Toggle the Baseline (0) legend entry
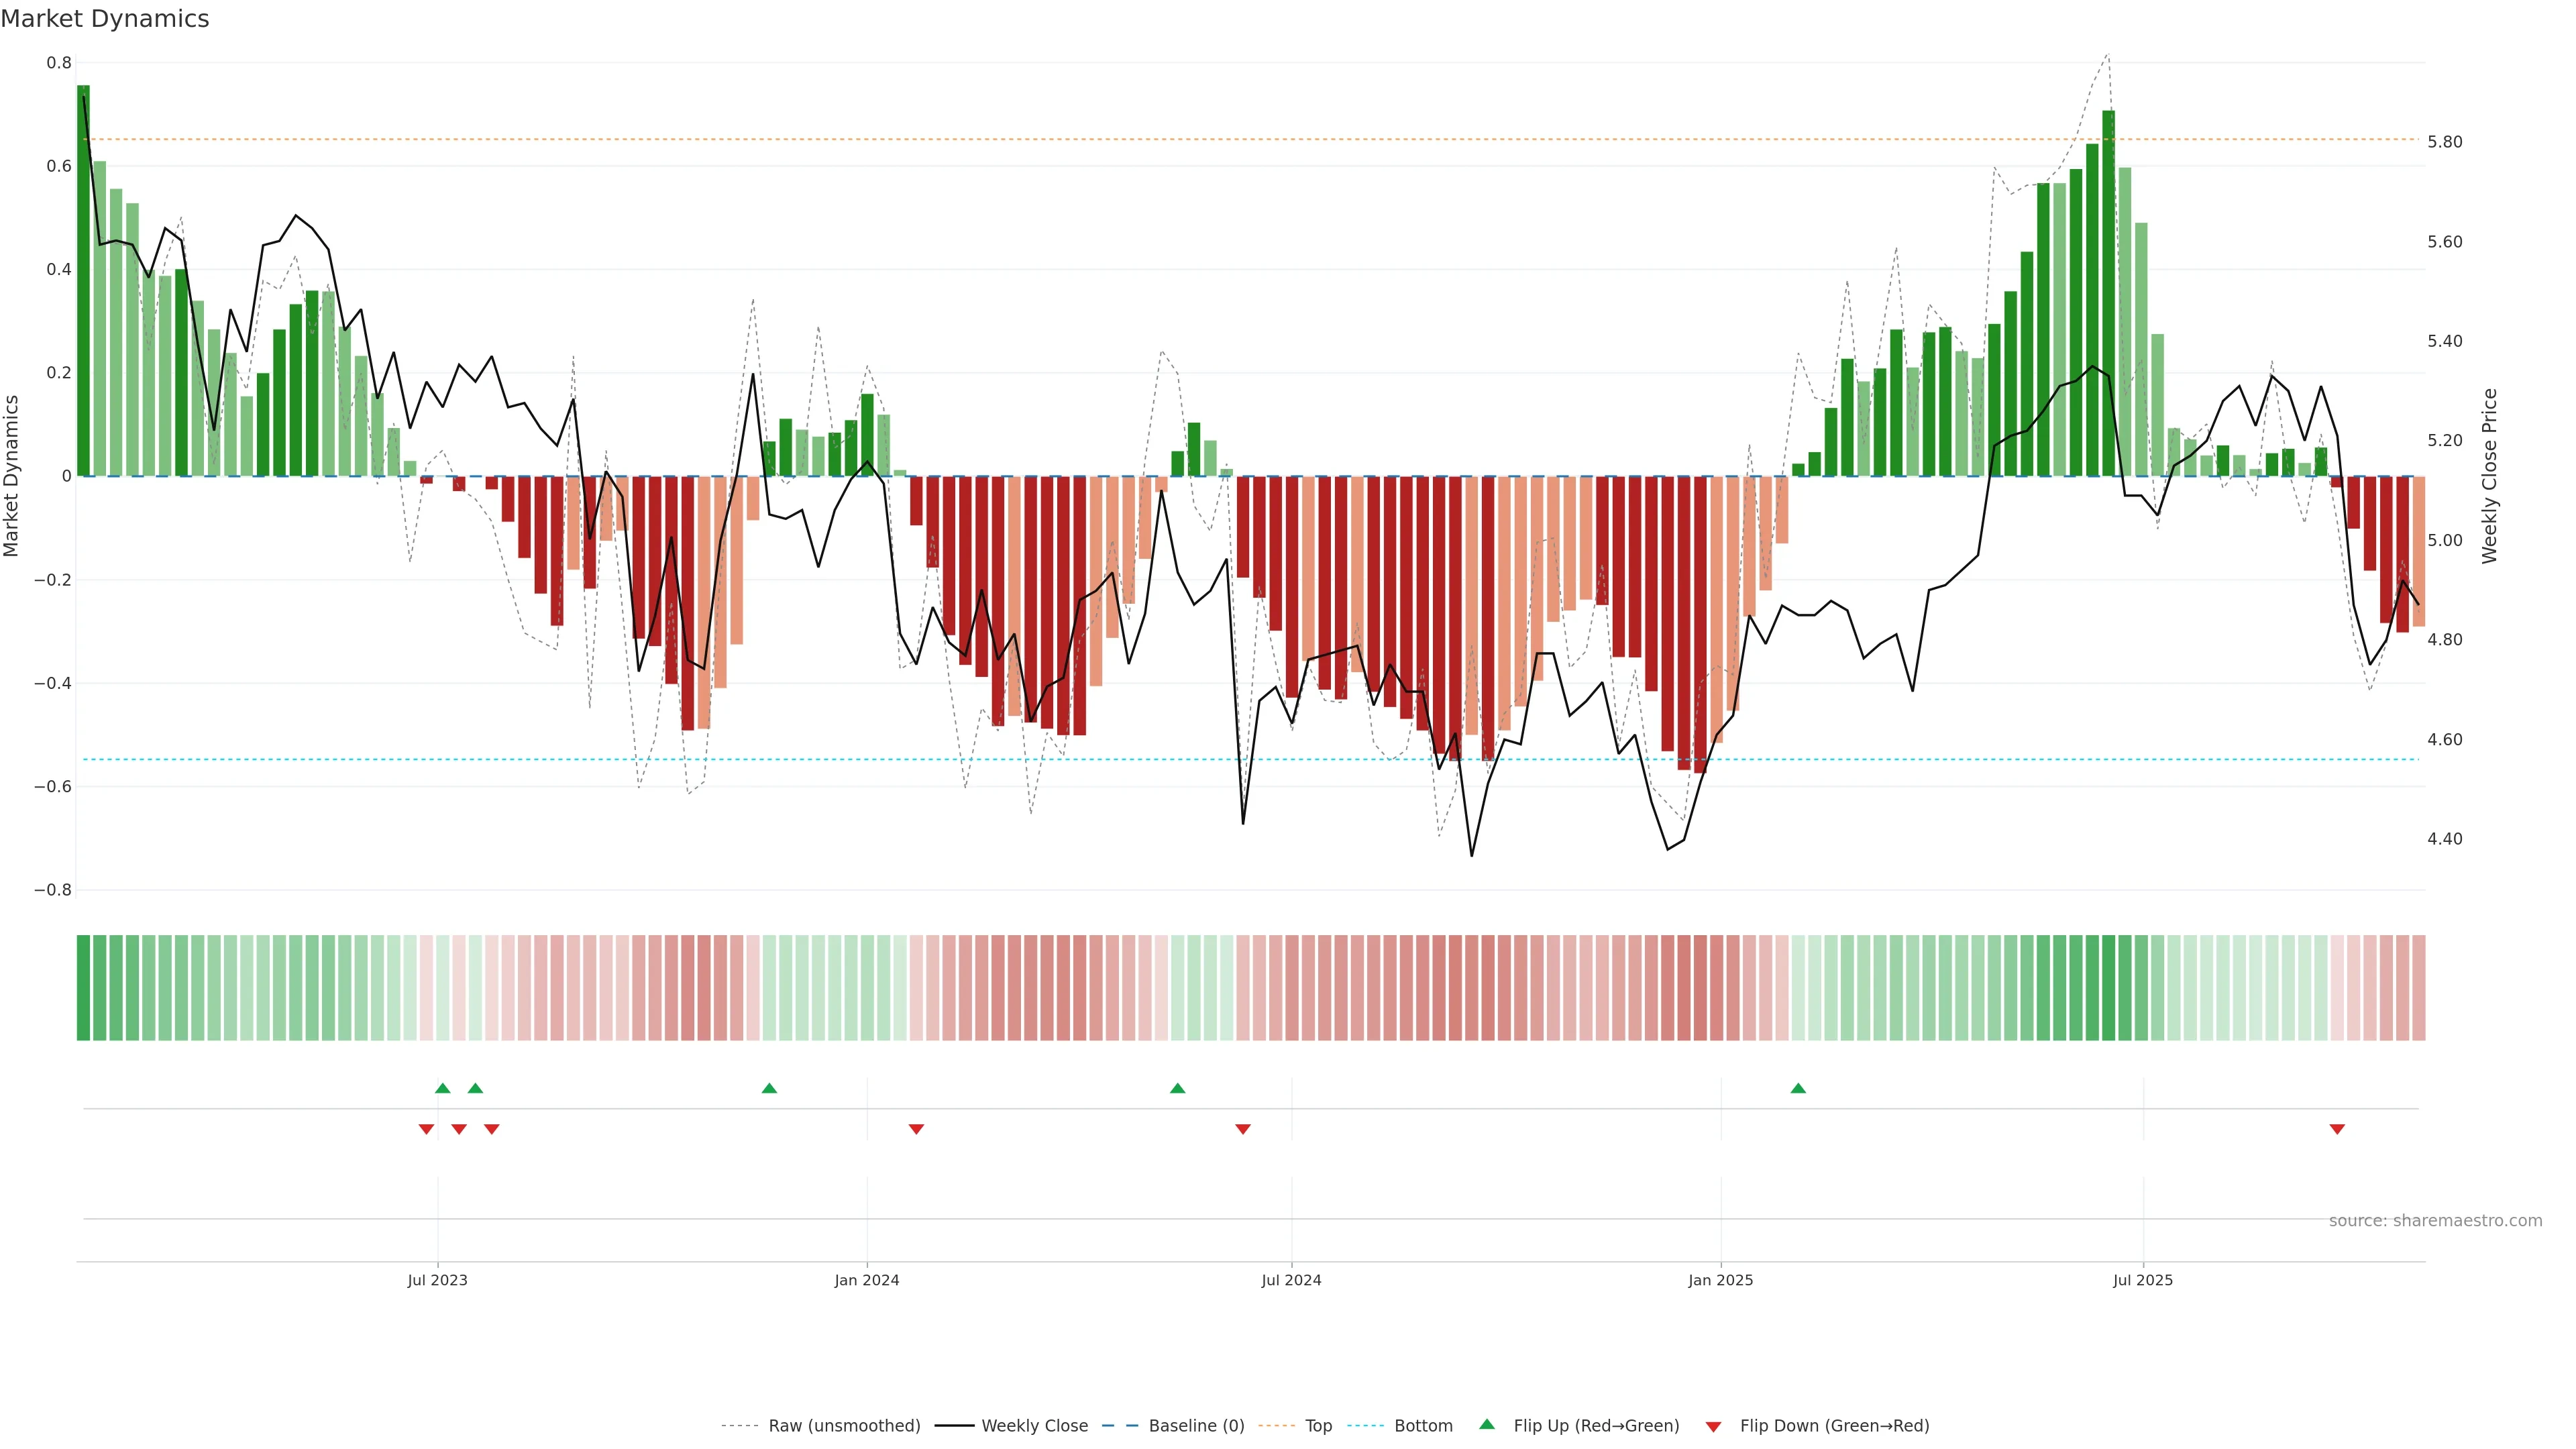The width and height of the screenshot is (2576, 1449). [x=1196, y=1426]
